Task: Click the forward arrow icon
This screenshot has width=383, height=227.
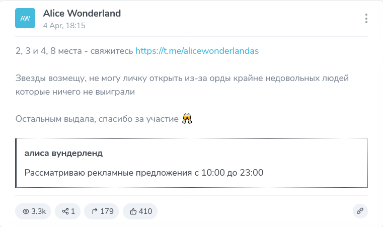Action: point(94,211)
